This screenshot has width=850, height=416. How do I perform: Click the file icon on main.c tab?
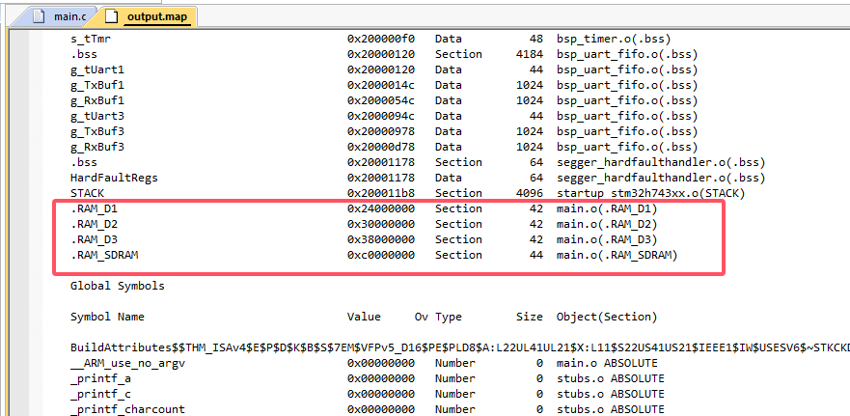pyautogui.click(x=40, y=16)
